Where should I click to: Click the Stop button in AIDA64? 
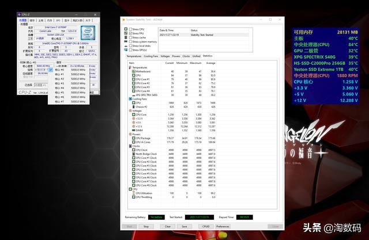pos(146,226)
